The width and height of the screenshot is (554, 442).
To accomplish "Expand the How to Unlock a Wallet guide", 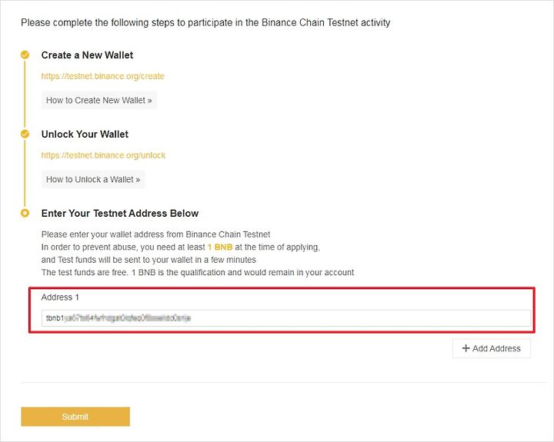I will [93, 179].
